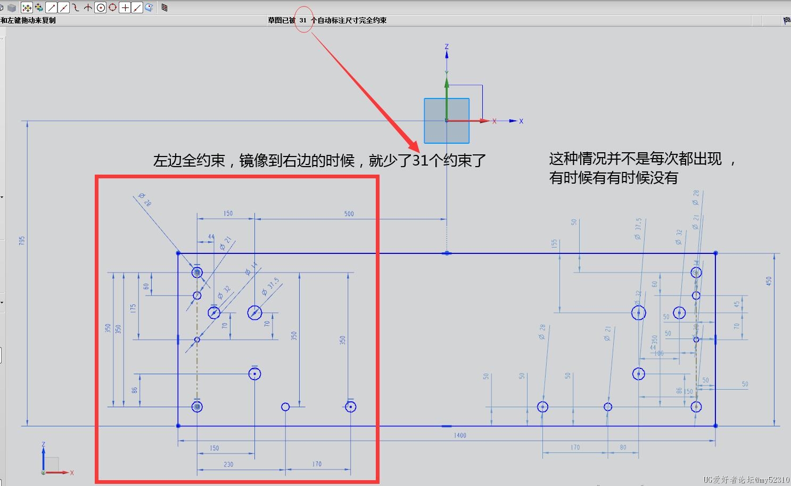791x486 pixels.
Task: Select the 175 vertical dimension
Action: 133,308
